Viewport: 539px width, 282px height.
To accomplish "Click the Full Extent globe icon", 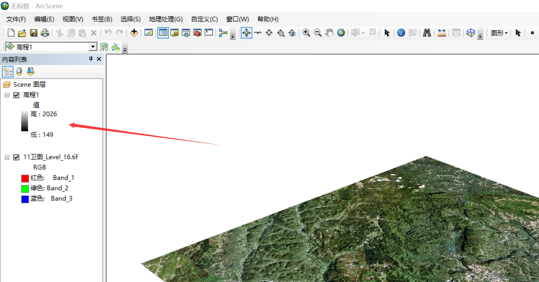I will tap(341, 33).
